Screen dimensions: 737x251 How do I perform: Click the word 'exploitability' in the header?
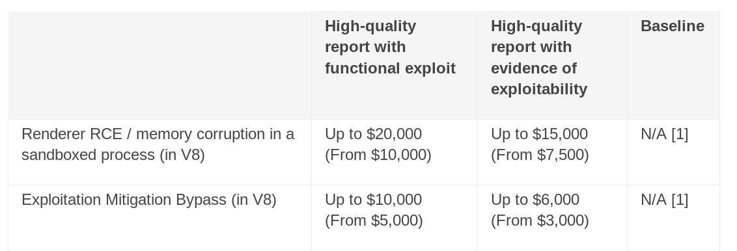[x=538, y=89]
